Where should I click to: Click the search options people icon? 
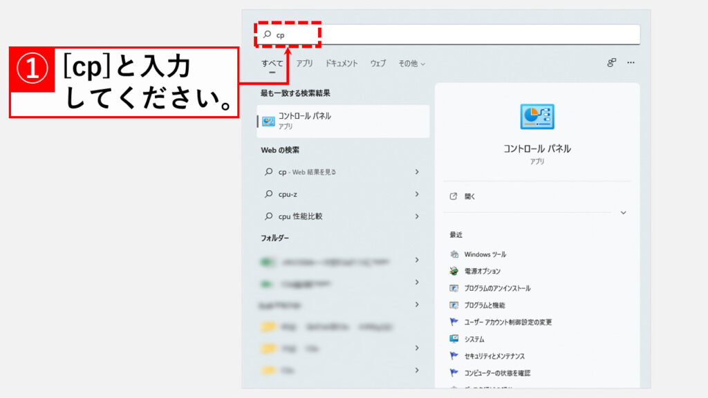pos(611,63)
